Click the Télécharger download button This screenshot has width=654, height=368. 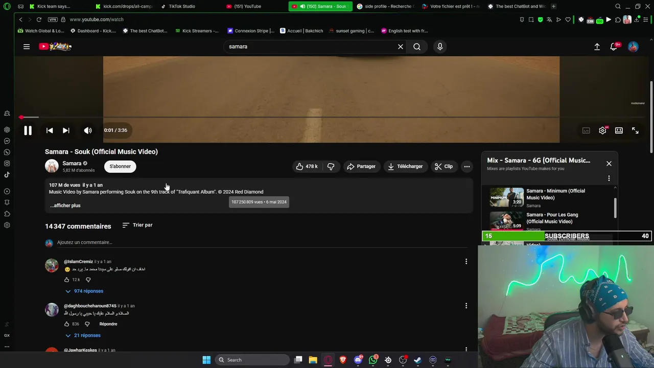pyautogui.click(x=405, y=166)
